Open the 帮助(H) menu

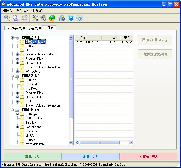[36, 11]
